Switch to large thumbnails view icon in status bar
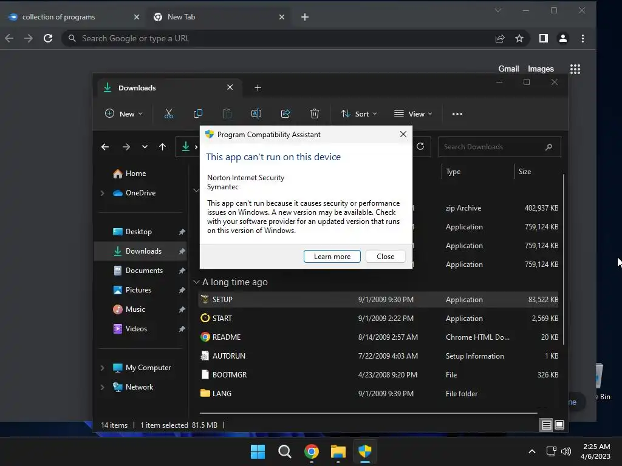This screenshot has height=466, width=622. tap(559, 425)
